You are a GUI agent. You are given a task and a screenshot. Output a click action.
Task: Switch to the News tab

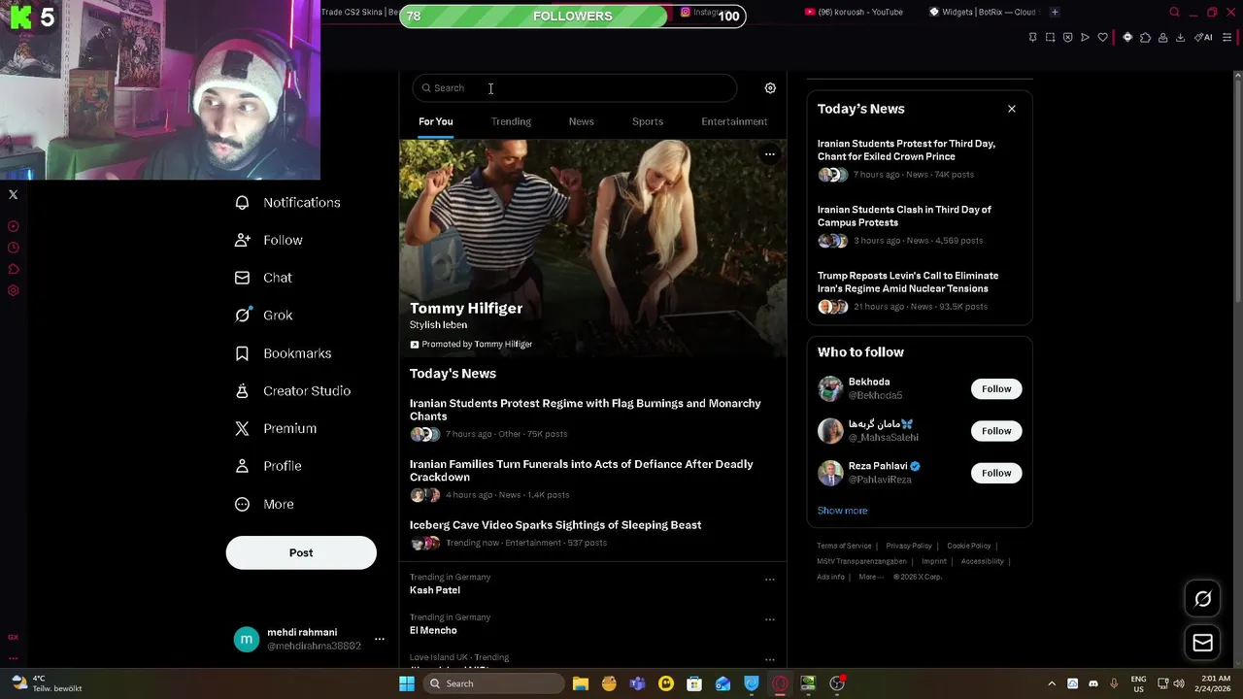tap(581, 121)
